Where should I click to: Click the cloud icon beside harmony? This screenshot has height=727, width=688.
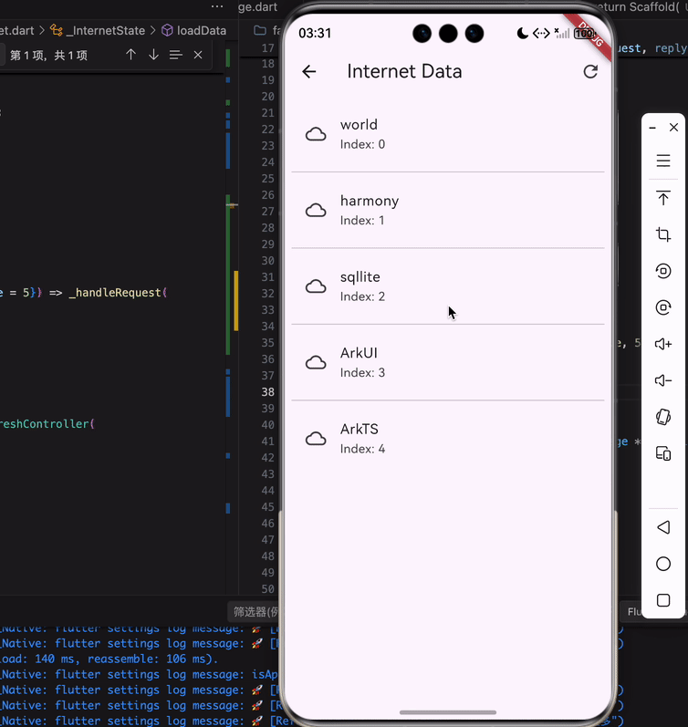(x=316, y=210)
